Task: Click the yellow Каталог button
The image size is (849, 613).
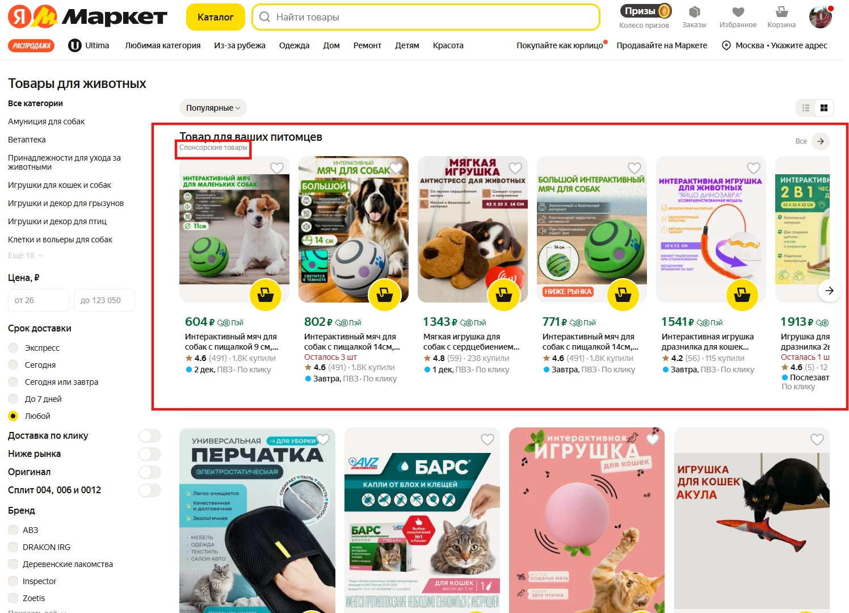Action: 216,17
